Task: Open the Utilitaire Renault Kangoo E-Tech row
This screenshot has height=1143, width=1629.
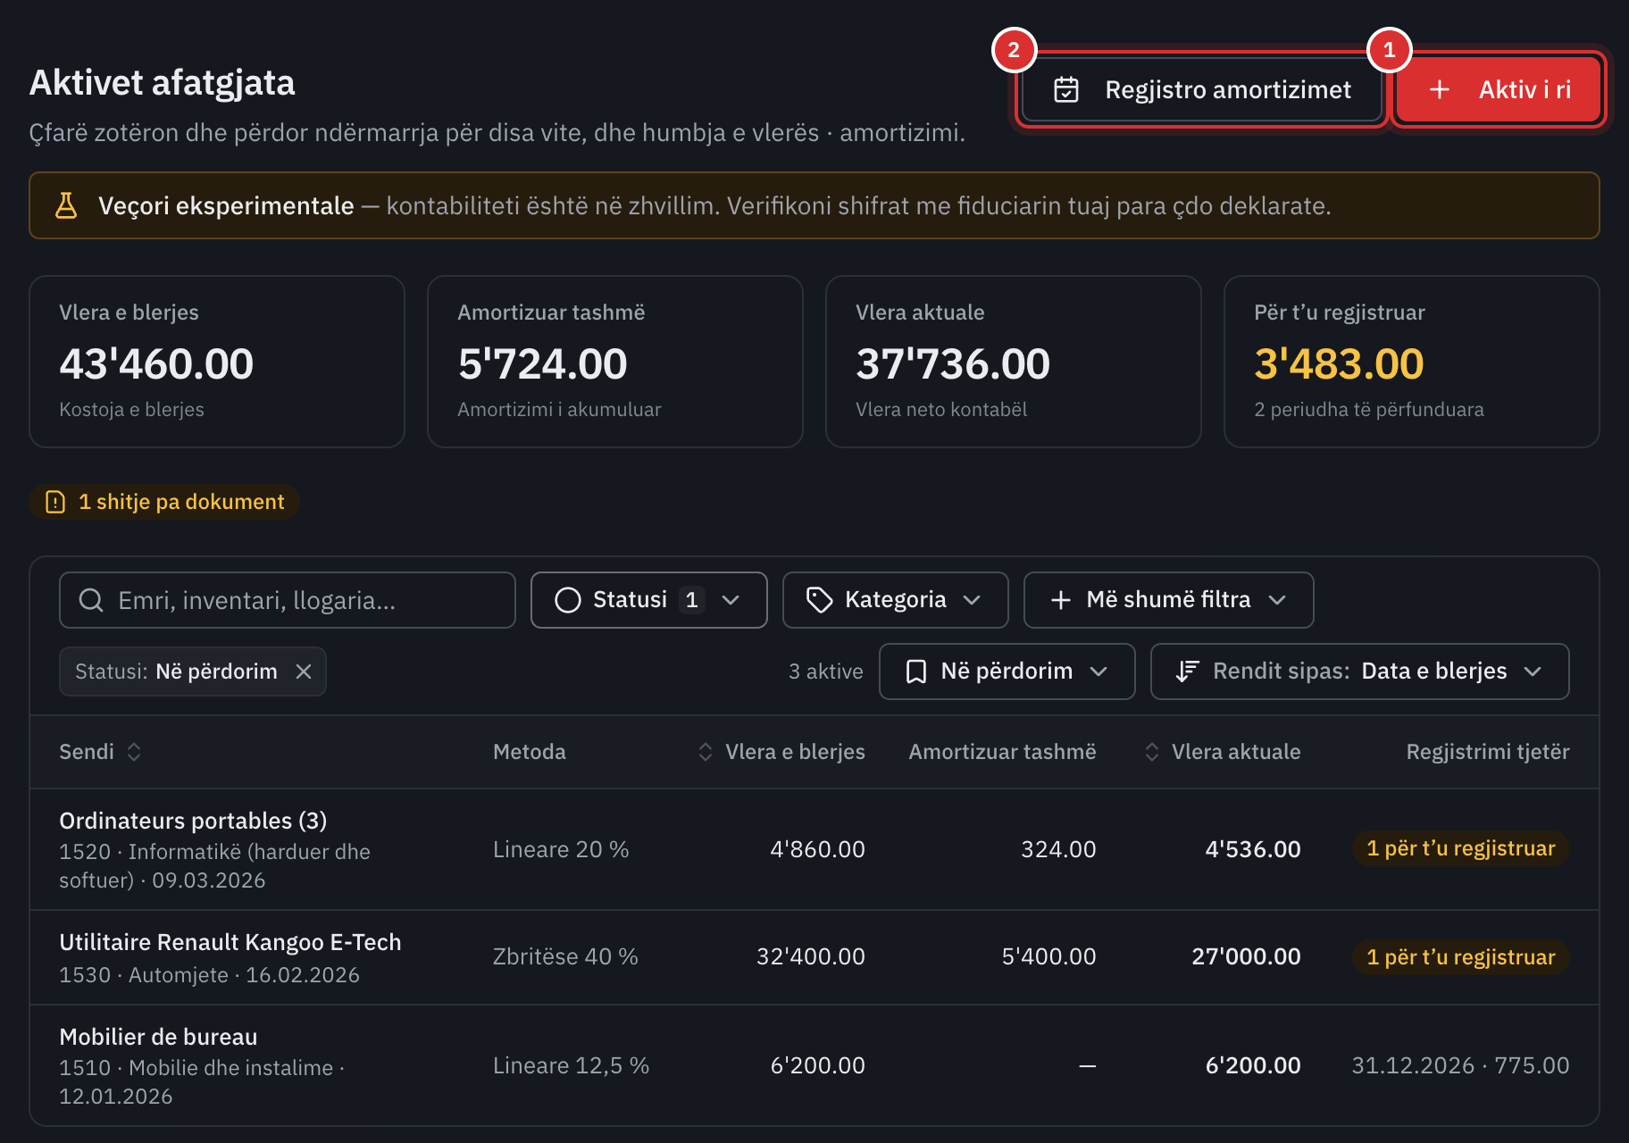Action: [814, 957]
